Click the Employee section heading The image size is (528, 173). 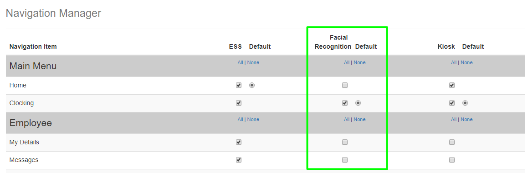(x=31, y=123)
